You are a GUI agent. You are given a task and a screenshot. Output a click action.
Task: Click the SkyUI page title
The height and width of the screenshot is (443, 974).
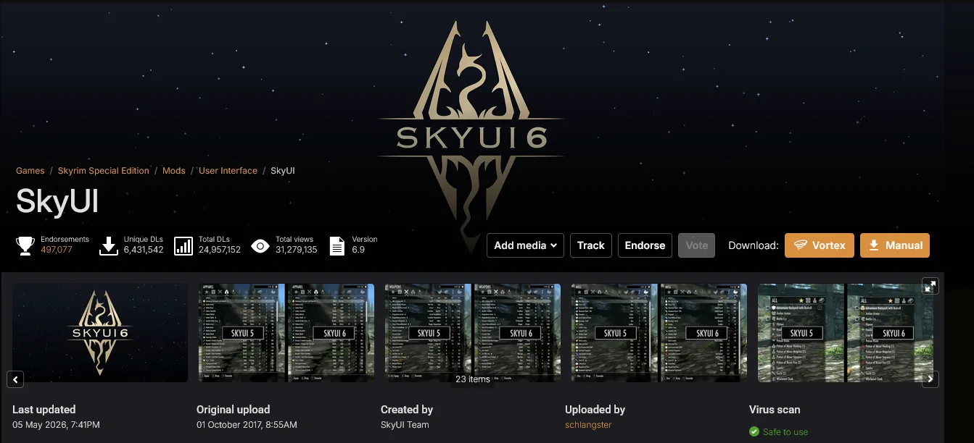pyautogui.click(x=57, y=202)
